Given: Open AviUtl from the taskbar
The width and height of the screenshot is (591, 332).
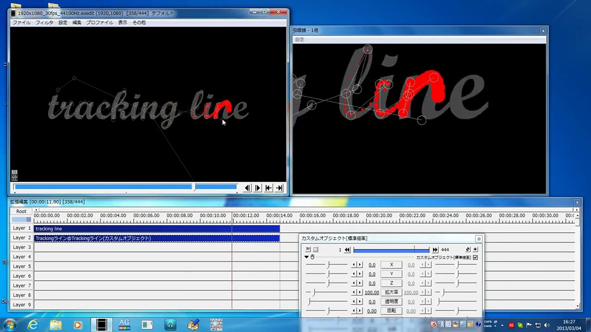Looking at the screenshot, I should click(101, 325).
